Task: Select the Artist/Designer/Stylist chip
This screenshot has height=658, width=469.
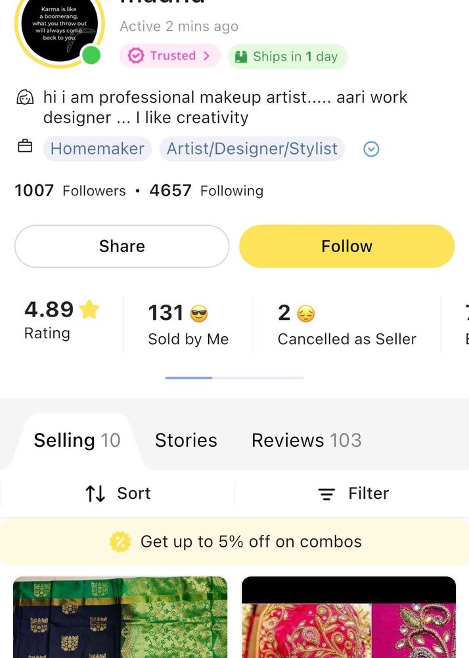Action: pos(252,149)
